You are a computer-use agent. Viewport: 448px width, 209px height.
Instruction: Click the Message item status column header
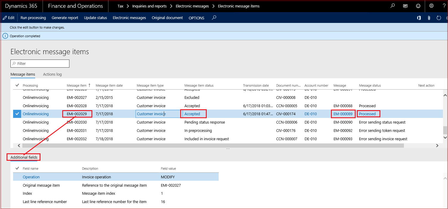(x=199, y=85)
